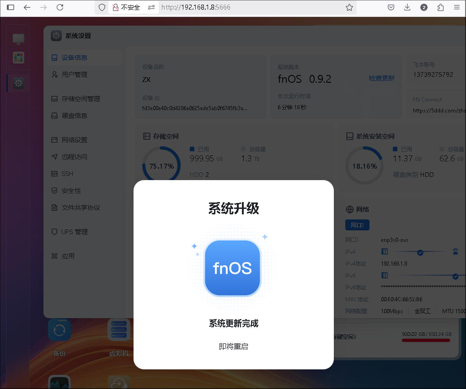Go to 硬盘信息 in the sidebar
Image resolution: width=466 pixels, height=389 pixels.
(85, 116)
